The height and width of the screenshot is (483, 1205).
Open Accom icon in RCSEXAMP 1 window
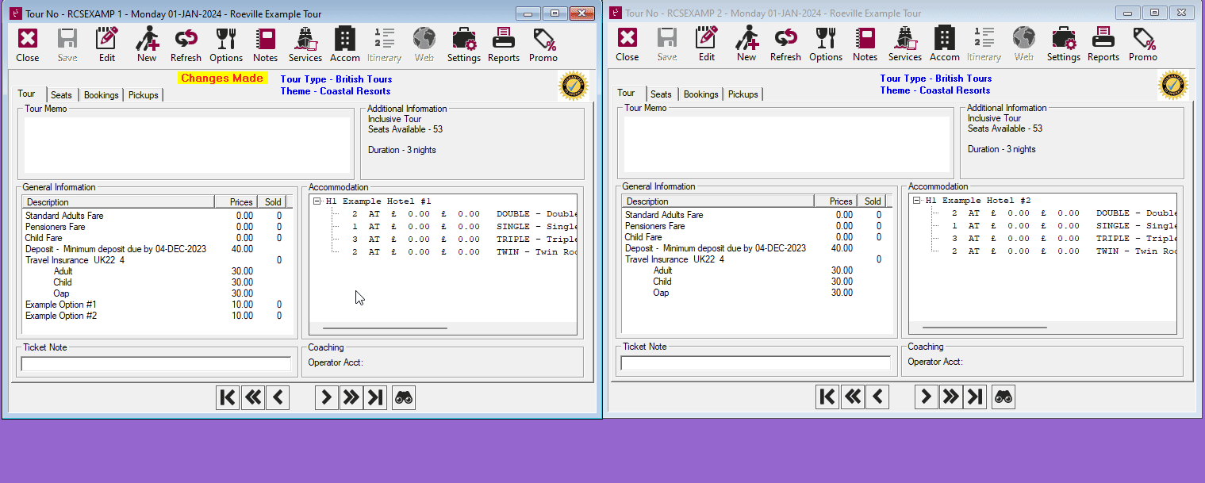coord(345,44)
